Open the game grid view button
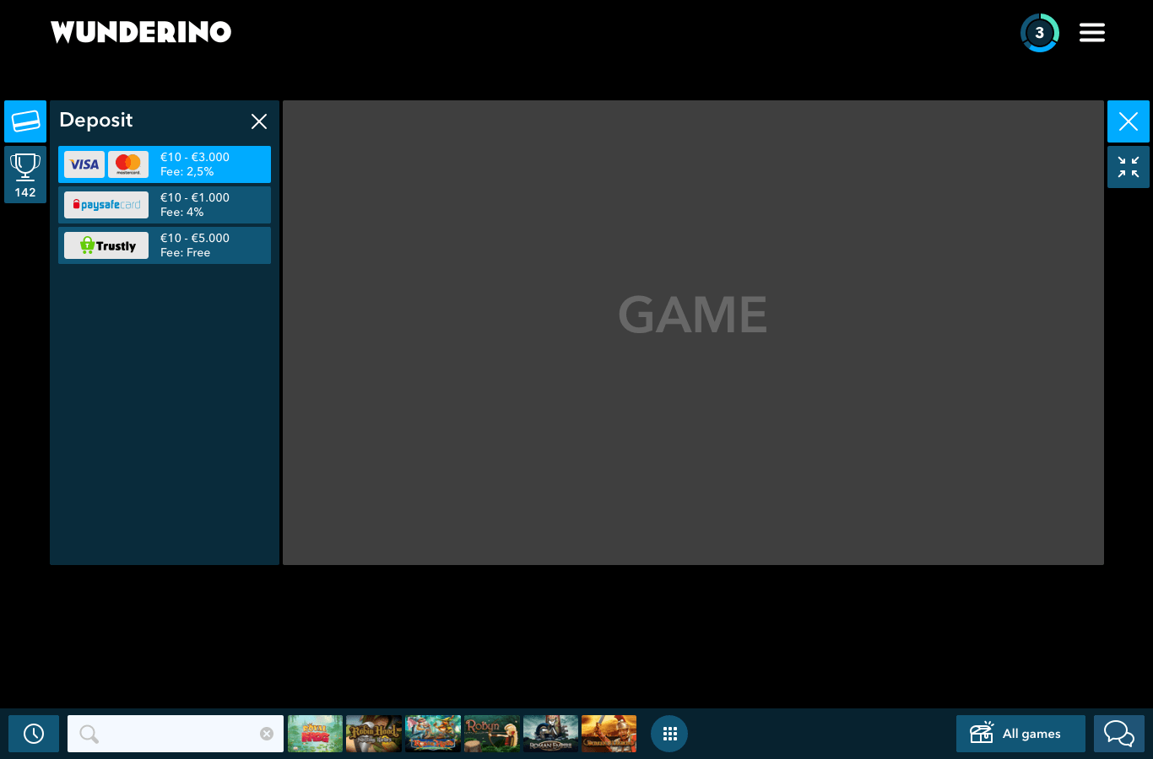 [669, 734]
